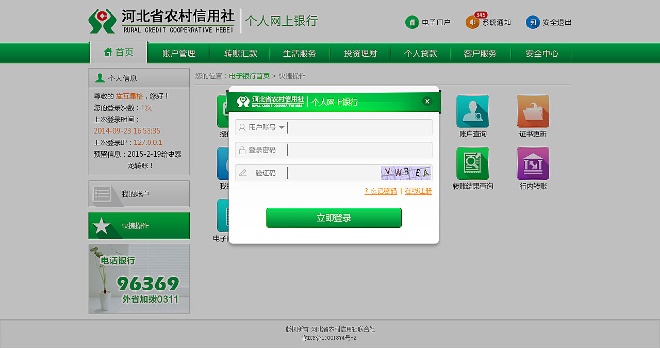Select the 首页 tab
The width and height of the screenshot is (660, 348).
[x=119, y=52]
